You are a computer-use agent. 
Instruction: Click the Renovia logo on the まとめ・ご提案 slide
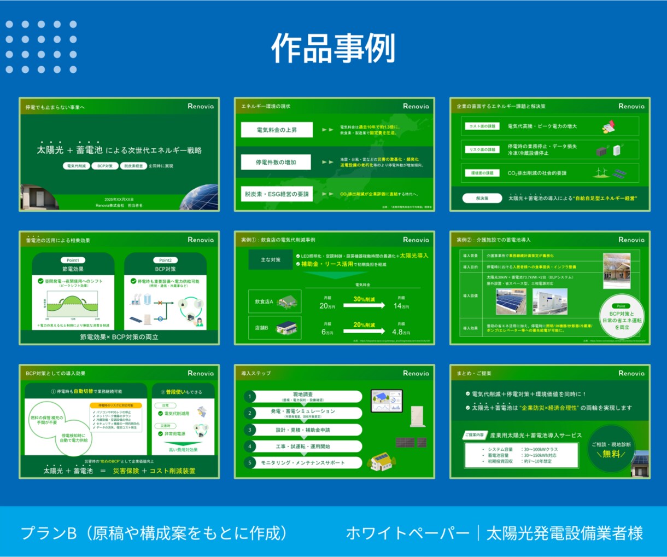[631, 373]
